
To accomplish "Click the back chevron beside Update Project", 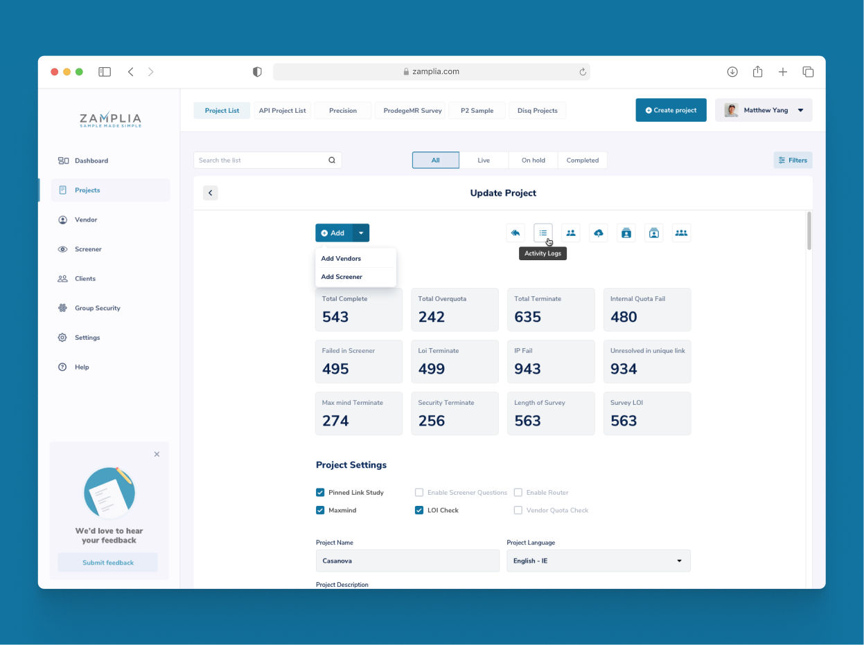I will point(211,193).
